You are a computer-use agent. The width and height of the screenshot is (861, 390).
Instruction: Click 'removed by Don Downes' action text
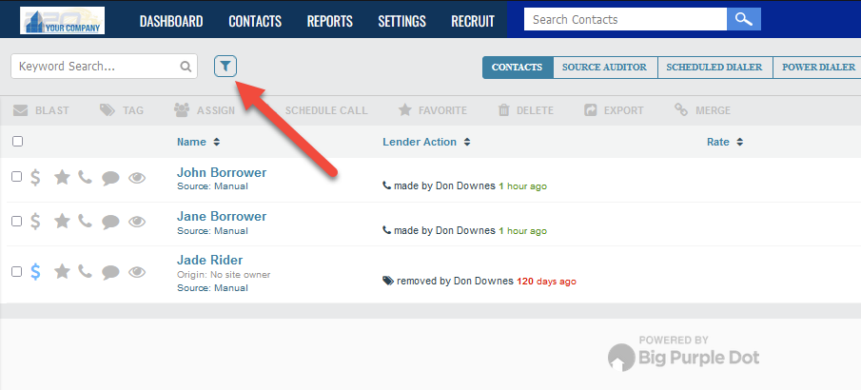pyautogui.click(x=455, y=282)
